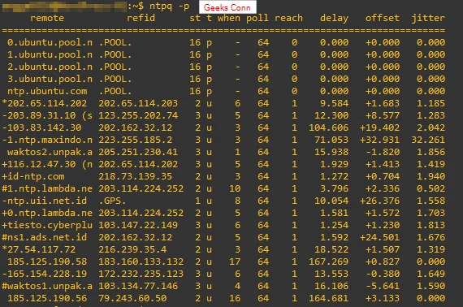Select remote peer -ntp.uii.net.id
Image resolution: width=463 pixels, height=307 pixels.
45,201
